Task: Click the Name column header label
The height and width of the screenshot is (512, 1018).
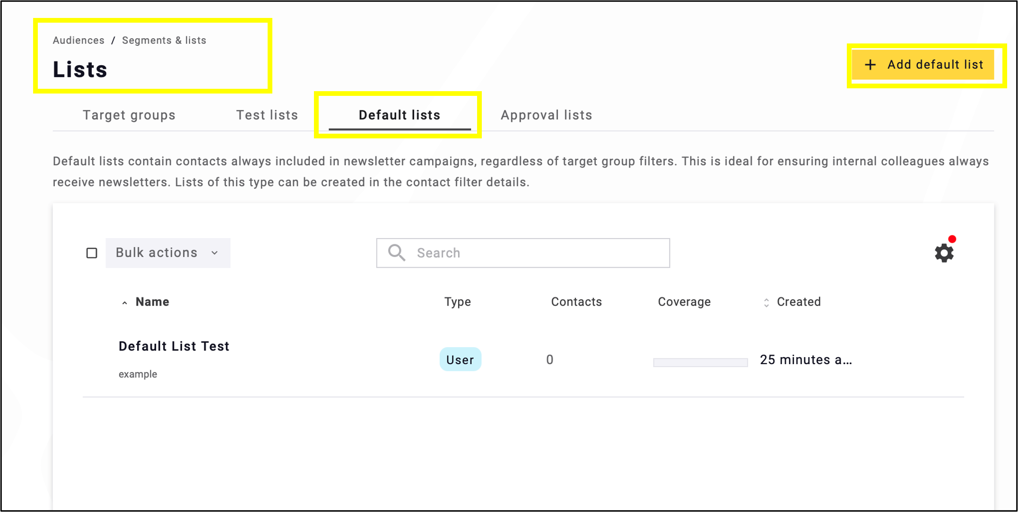Action: click(152, 302)
